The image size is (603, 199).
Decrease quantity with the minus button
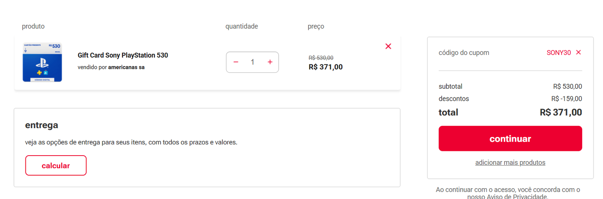[x=236, y=62]
